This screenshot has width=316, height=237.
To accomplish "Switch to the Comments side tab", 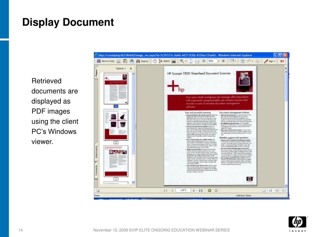I will 96,170.
